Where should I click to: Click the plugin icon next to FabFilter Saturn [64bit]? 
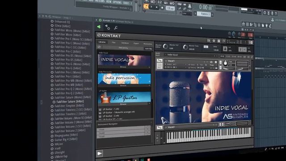(54, 102)
